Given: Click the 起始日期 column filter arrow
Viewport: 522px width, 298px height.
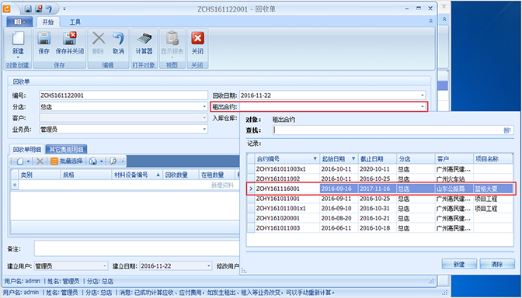Looking at the screenshot, I should coord(353,158).
